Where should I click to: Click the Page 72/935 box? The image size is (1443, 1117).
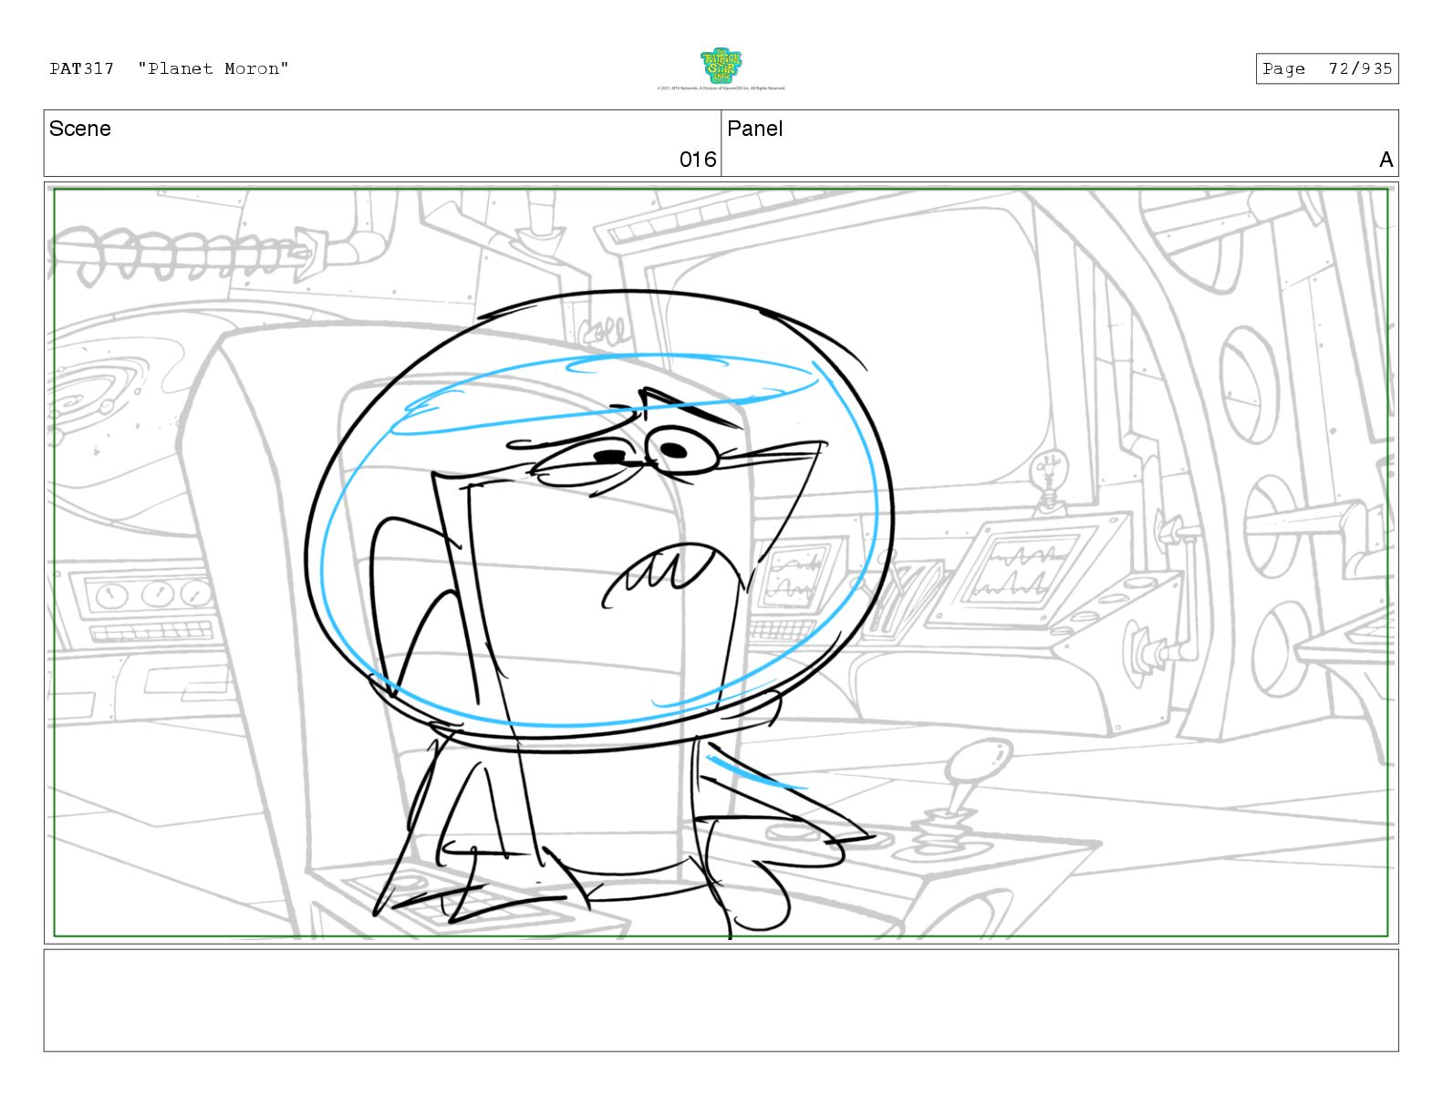tap(1327, 68)
